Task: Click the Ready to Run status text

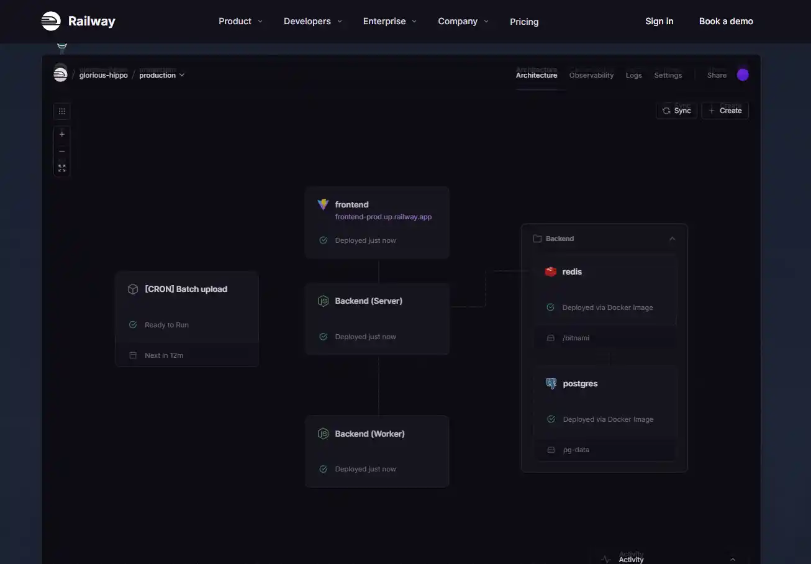Action: (166, 325)
